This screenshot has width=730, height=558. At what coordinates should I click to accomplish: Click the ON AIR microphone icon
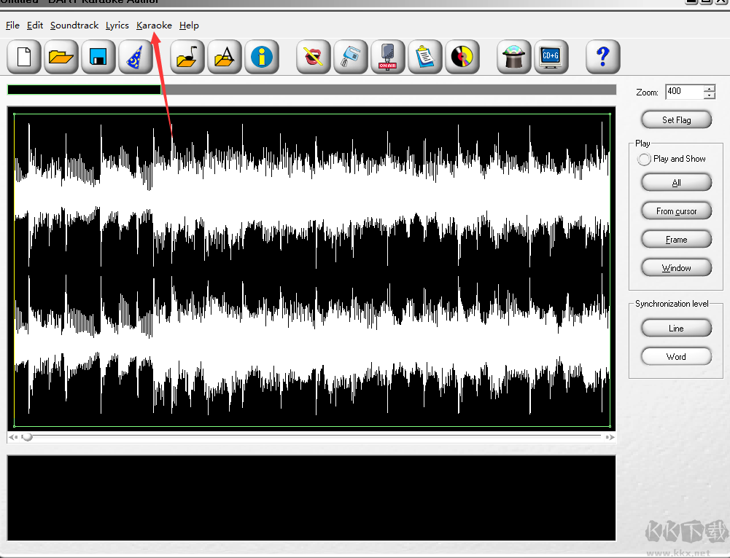[x=388, y=57]
